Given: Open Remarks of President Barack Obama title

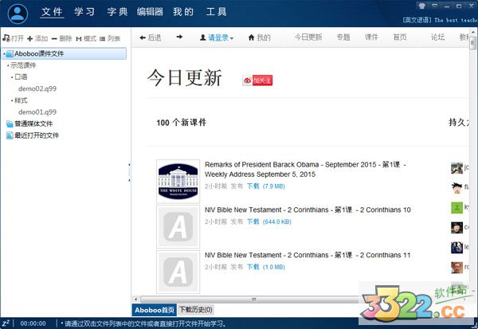Looking at the screenshot, I should point(305,170).
